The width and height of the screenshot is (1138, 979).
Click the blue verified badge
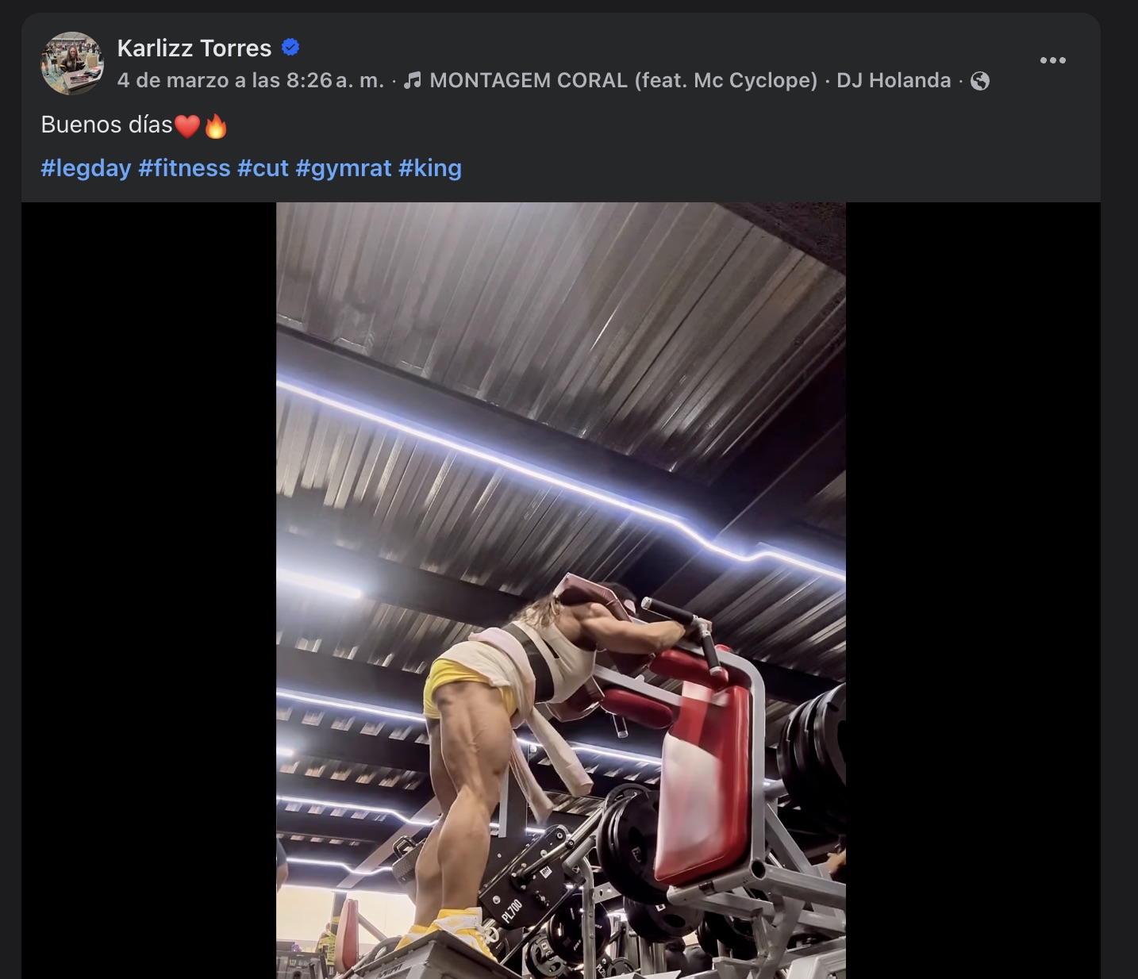[290, 48]
